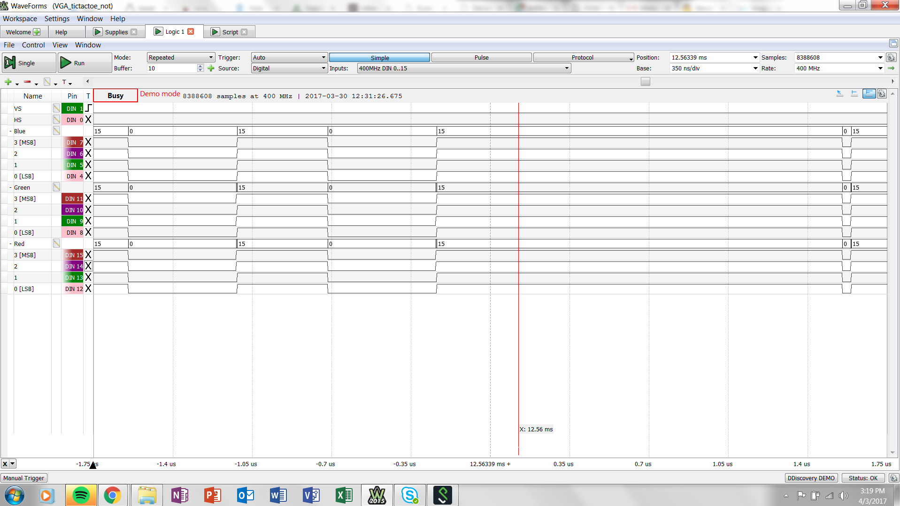Image resolution: width=900 pixels, height=506 pixels.
Task: Open the plot options gear icon
Action: [882, 94]
